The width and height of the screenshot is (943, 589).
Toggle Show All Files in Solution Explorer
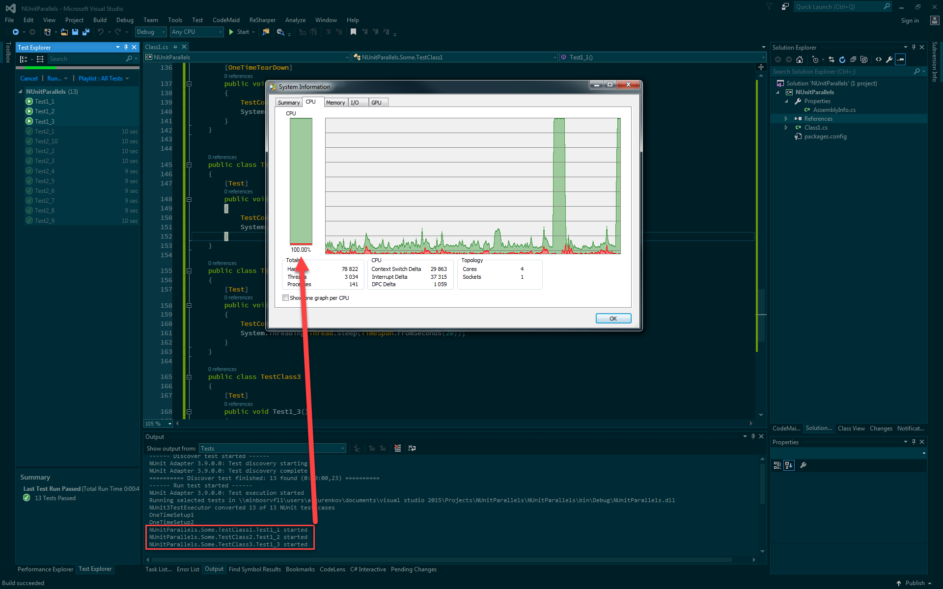[864, 59]
